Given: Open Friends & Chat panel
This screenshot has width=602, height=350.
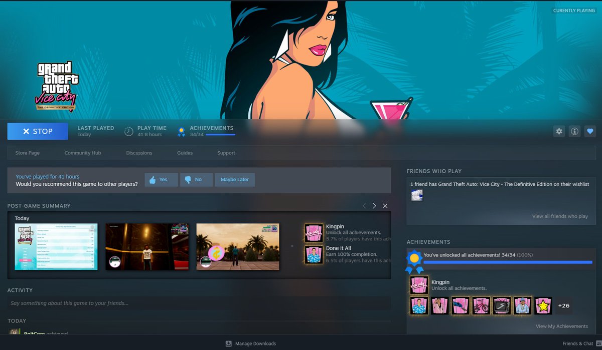Looking at the screenshot, I should pos(578,343).
